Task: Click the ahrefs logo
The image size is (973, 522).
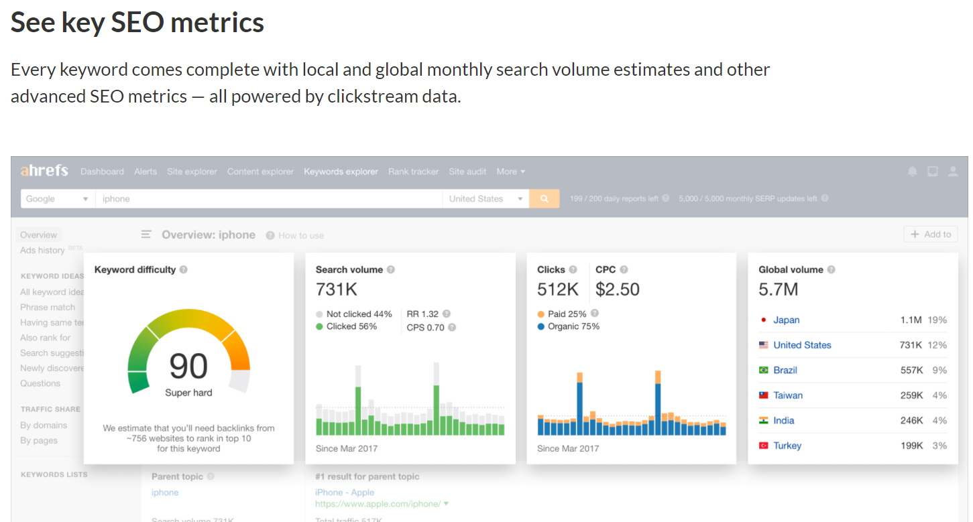Action: [44, 171]
